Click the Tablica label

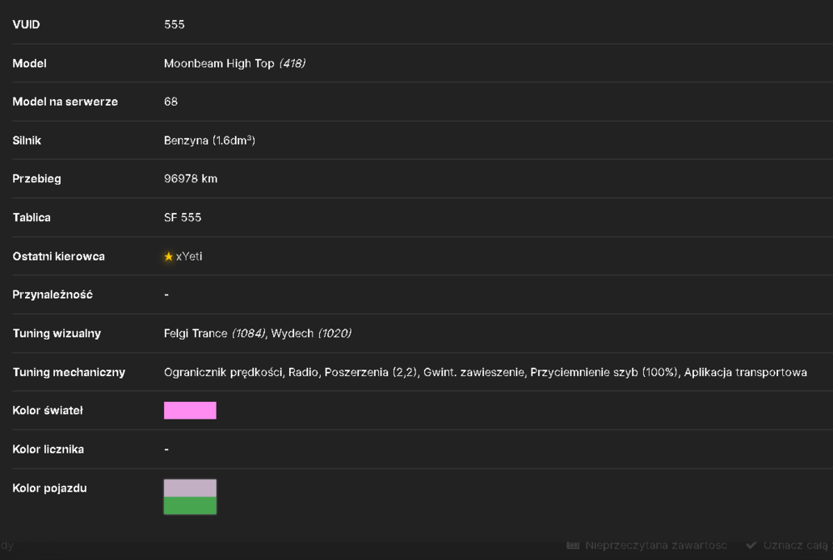pos(32,218)
